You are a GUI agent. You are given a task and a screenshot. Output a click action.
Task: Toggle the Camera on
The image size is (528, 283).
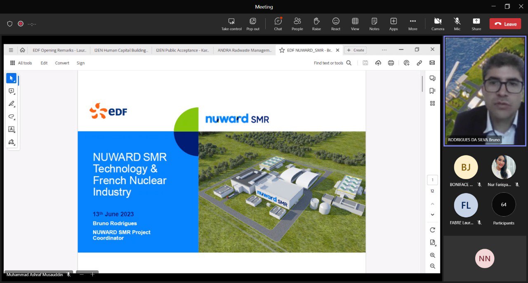coord(438,21)
